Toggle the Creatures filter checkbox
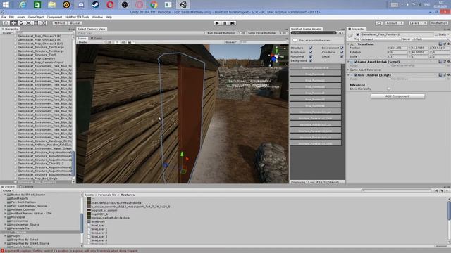Screen dimensions: 451x253 point(342,52)
